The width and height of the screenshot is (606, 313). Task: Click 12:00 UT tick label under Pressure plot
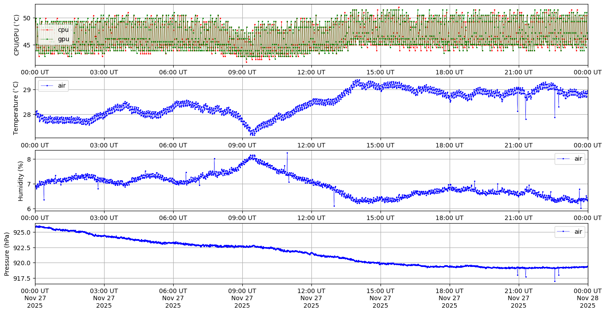[x=311, y=291]
